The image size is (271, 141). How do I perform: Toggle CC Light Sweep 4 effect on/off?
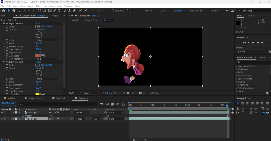click(x=4, y=24)
